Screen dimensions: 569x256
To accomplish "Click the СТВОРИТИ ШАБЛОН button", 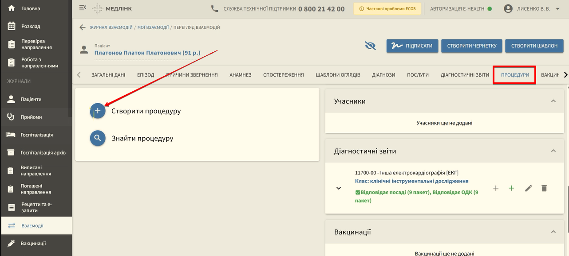I will 534,46.
